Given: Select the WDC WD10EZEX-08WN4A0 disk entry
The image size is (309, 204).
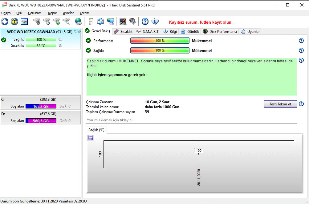Looking at the screenshot, I should coord(40,39).
